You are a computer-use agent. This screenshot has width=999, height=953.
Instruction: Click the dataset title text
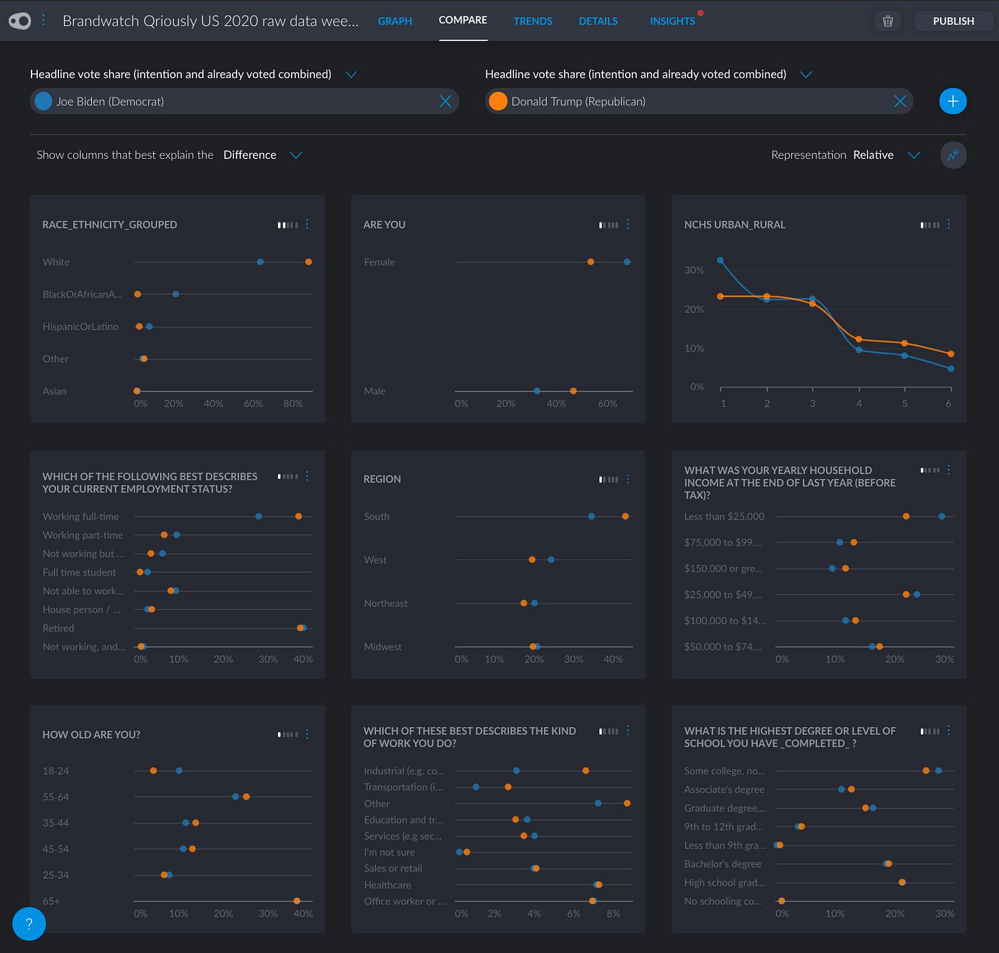(211, 21)
